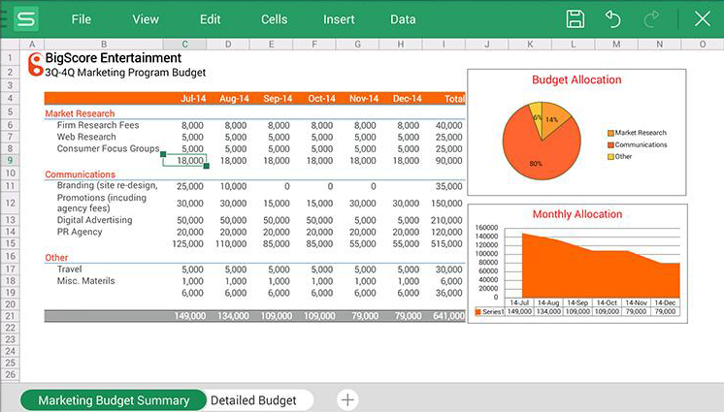The height and width of the screenshot is (412, 724).
Task: Save the spreadsheet using the floppy disk icon
Action: coord(576,18)
